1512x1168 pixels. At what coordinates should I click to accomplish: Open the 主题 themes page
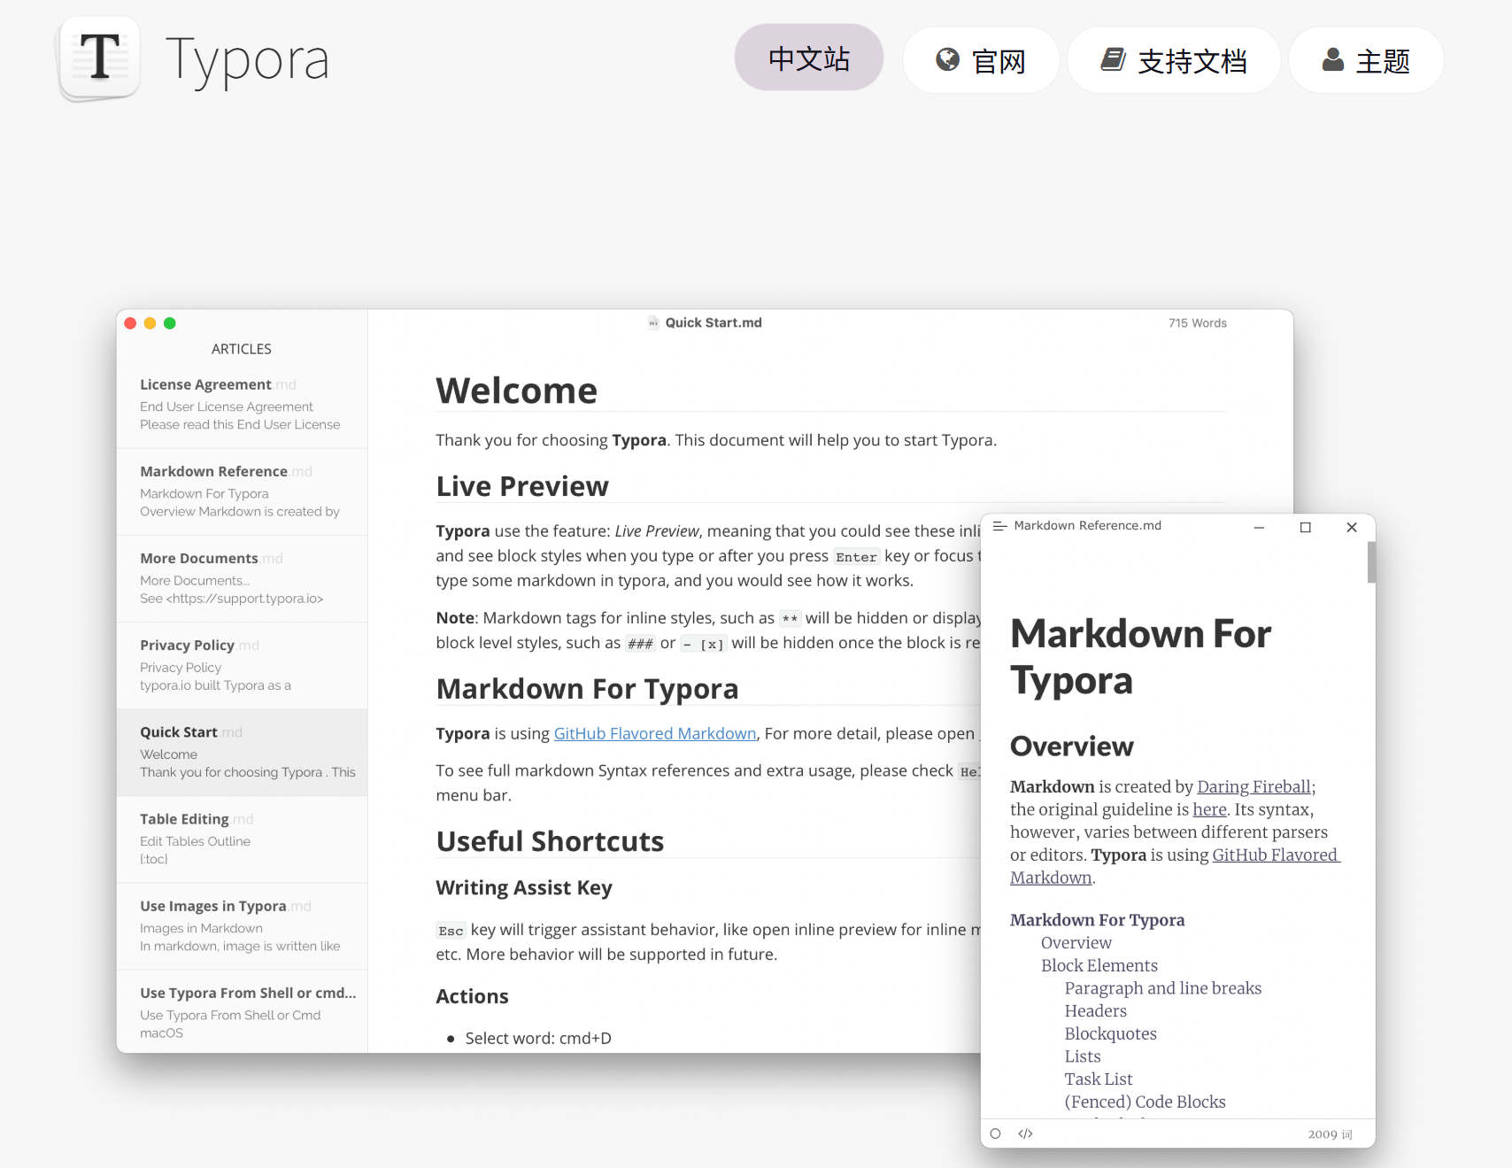tap(1366, 60)
